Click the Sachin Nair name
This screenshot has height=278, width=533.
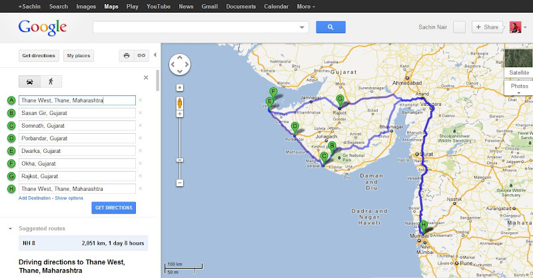tap(432, 27)
